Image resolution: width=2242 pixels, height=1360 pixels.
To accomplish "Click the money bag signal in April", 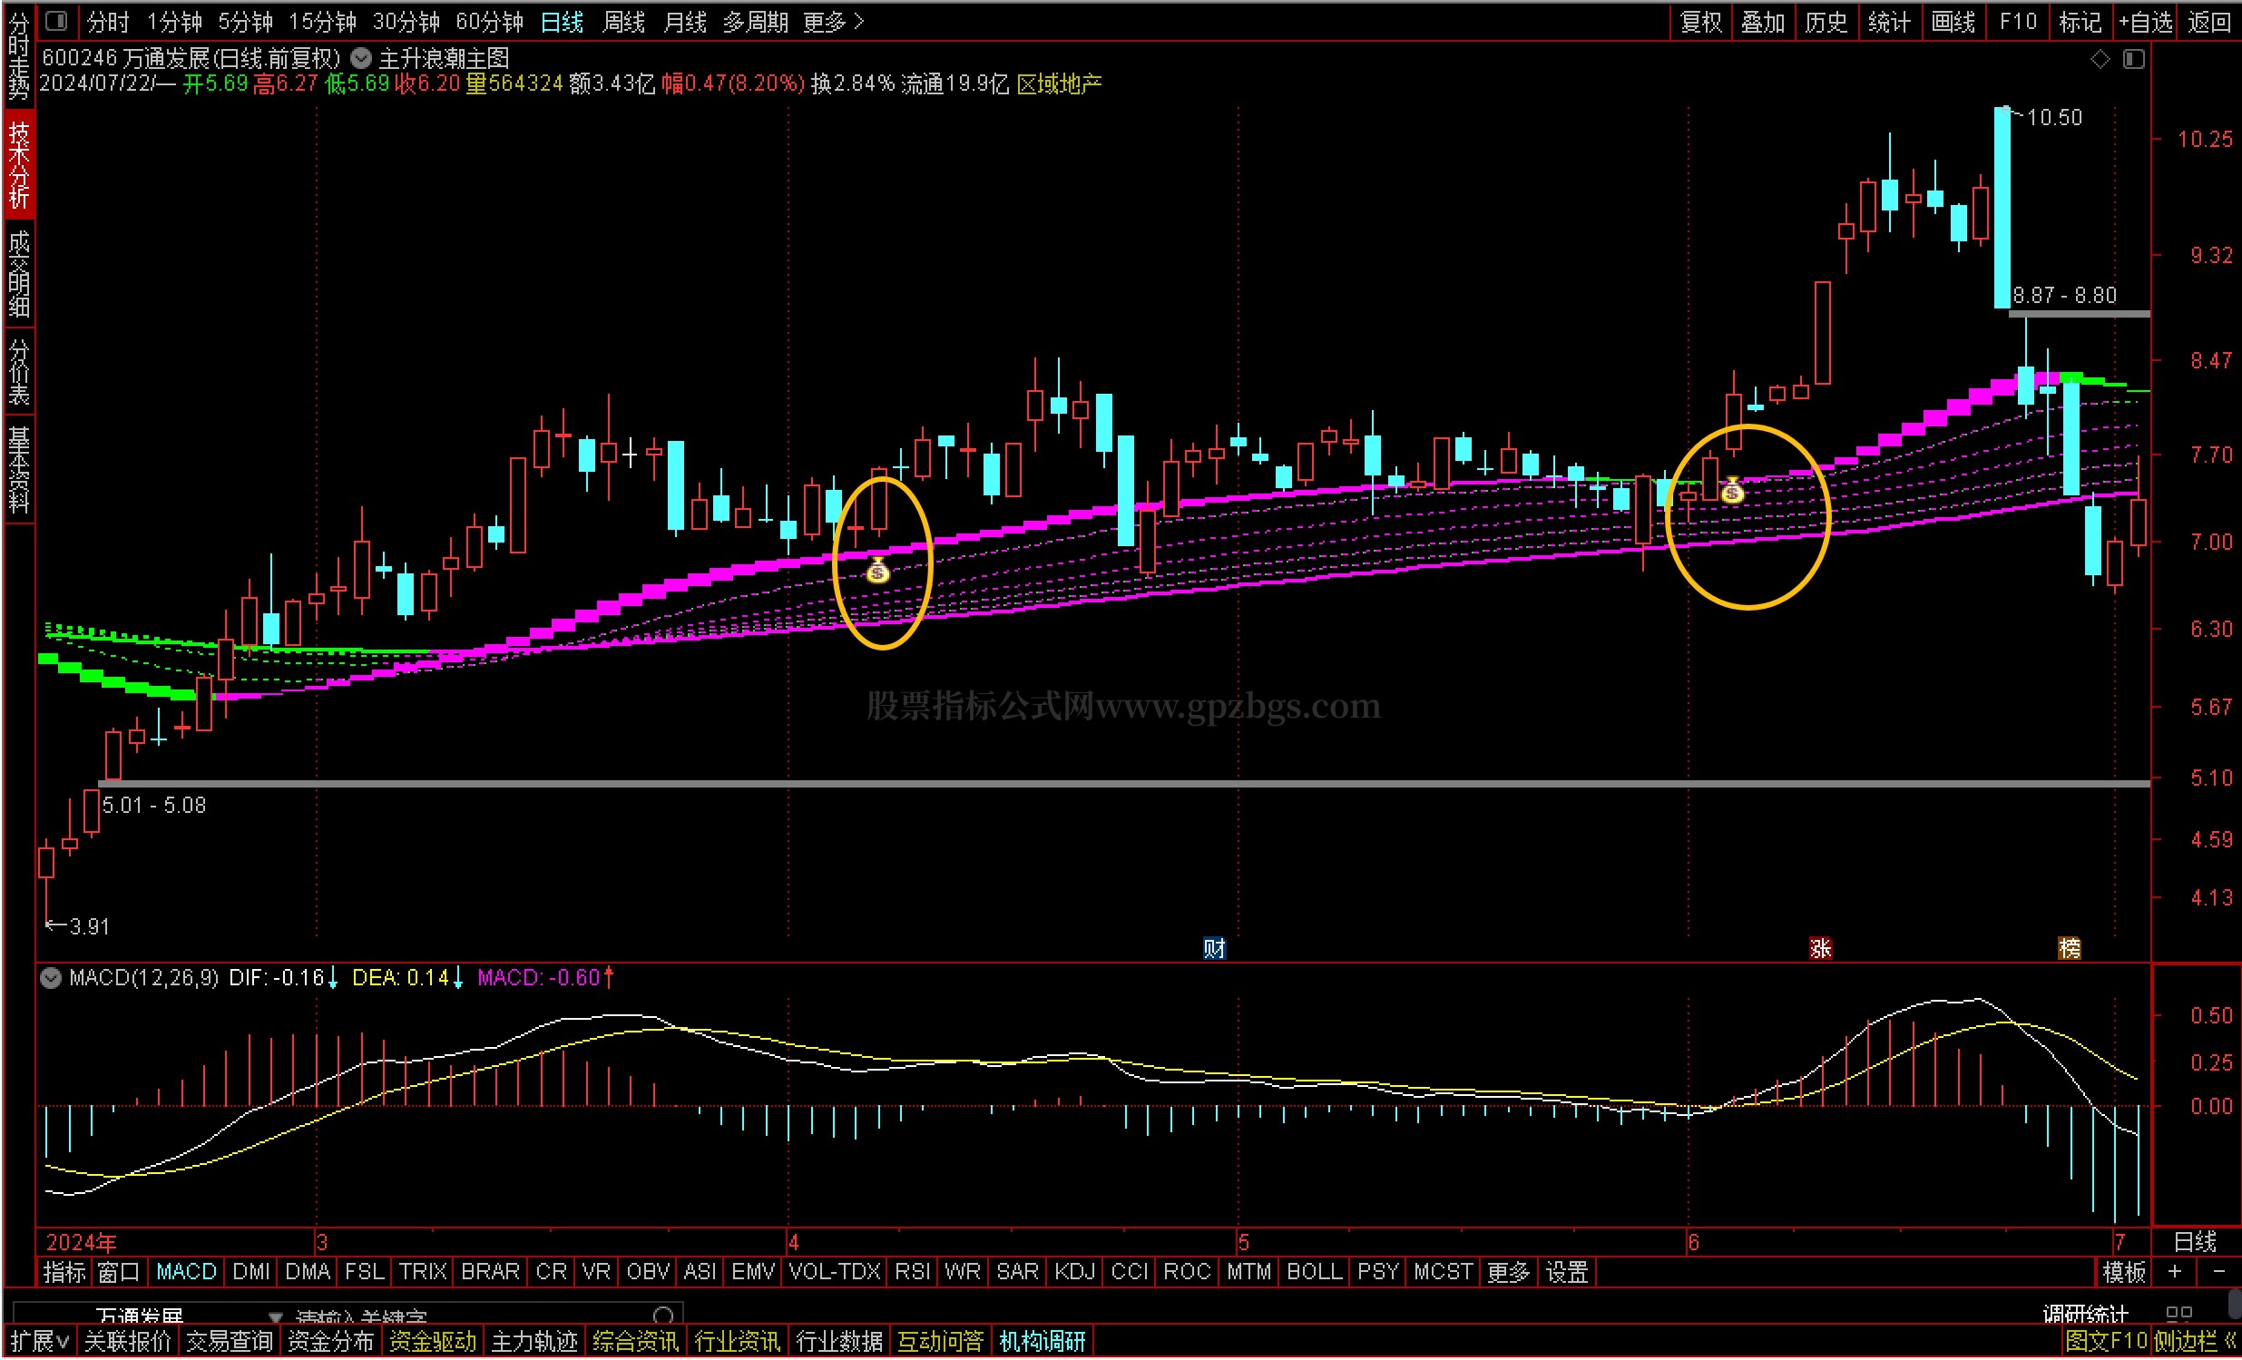I will tap(878, 571).
